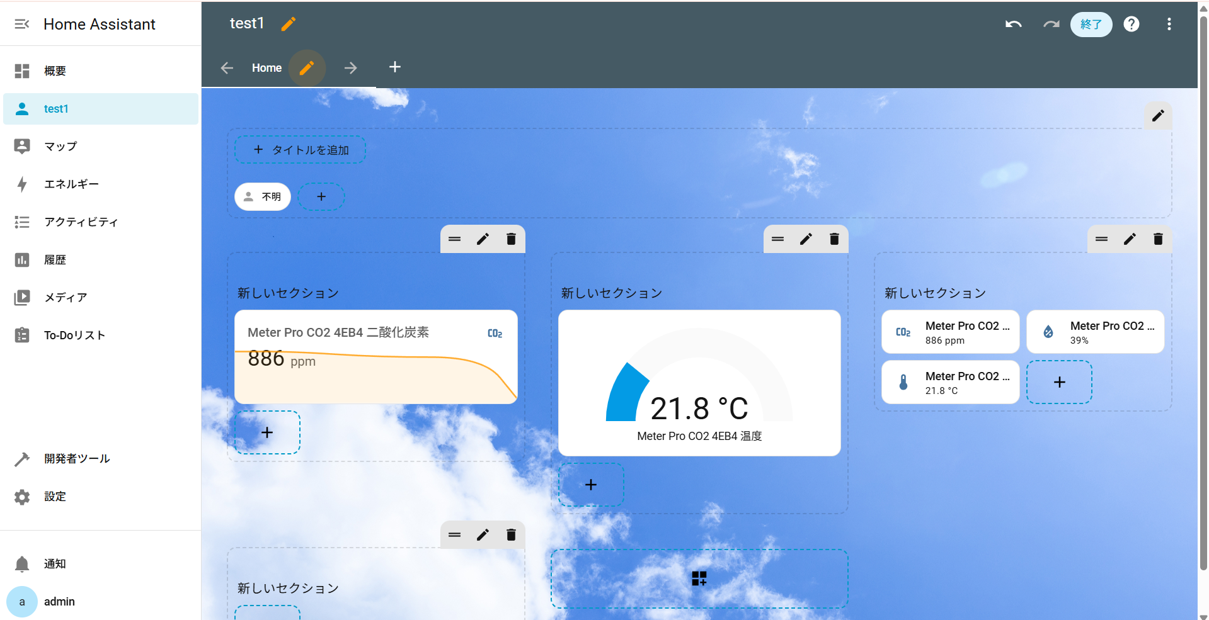Click タイトルを追加 to add a title
Screen dimensions: 1209x620
tap(300, 149)
